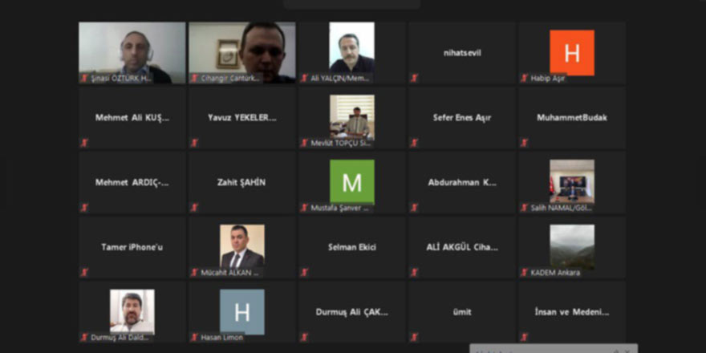706x353 pixels.
Task: Click the İnsan ve Medeni... participant tile
Action: [572, 312]
